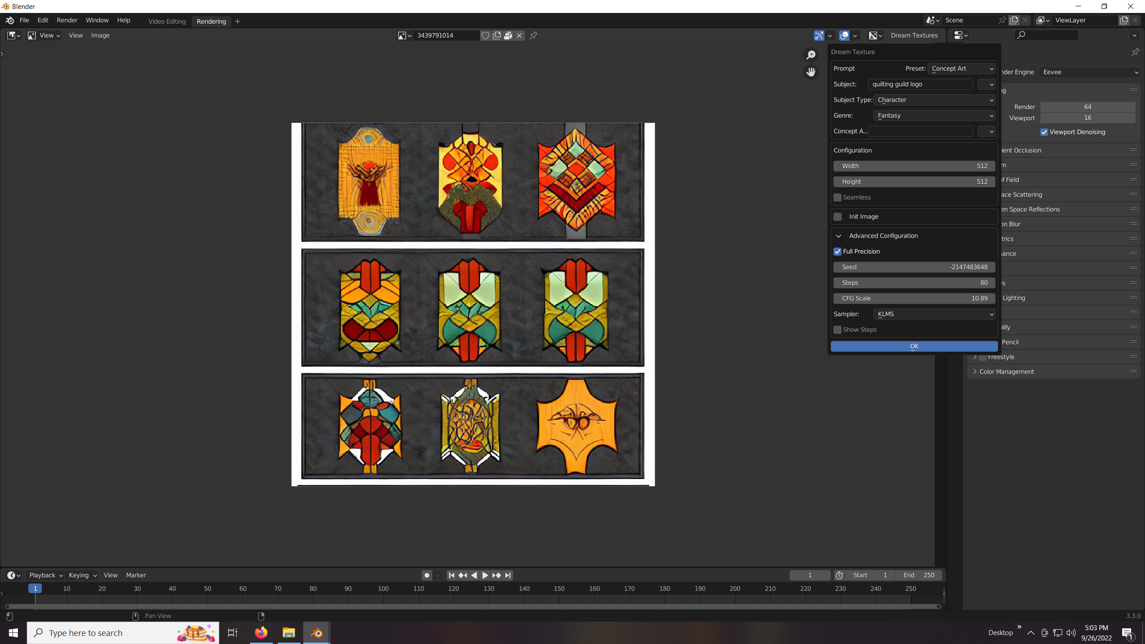Click the OK button in Dream Texture
The image size is (1145, 644).
(x=914, y=346)
